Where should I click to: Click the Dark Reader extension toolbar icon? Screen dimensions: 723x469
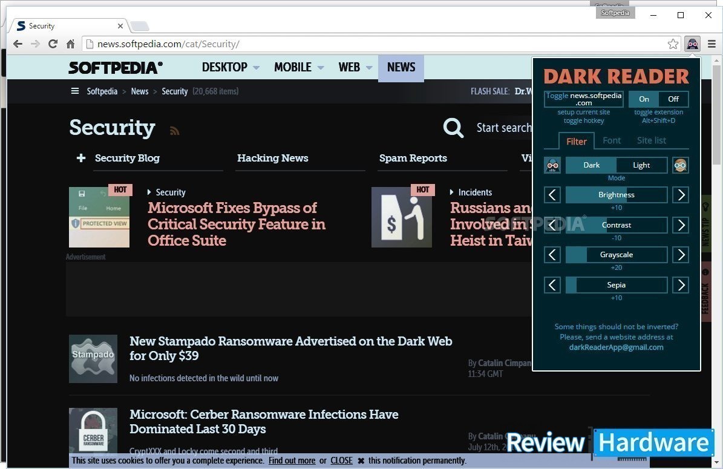click(692, 44)
